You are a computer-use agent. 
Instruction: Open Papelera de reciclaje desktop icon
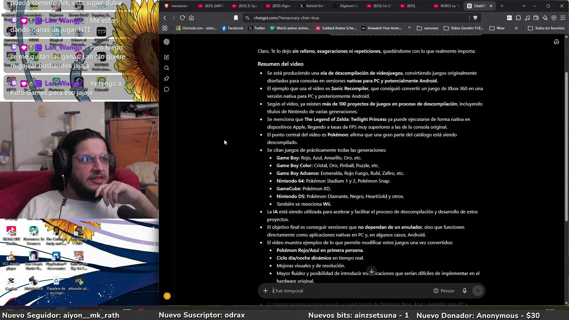click(56, 286)
